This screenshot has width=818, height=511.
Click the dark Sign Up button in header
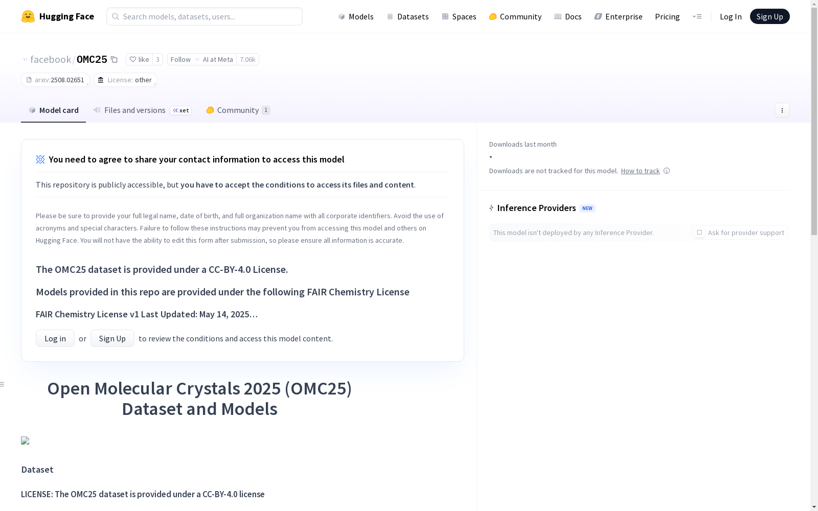pyautogui.click(x=769, y=16)
